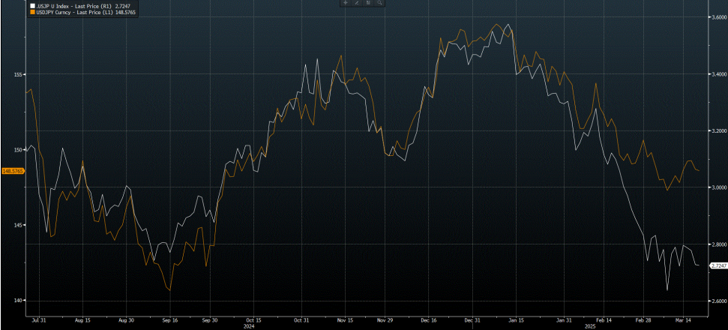Click the 2024 year label on time axis
Viewport: 728px width, 330px height.
point(250,326)
